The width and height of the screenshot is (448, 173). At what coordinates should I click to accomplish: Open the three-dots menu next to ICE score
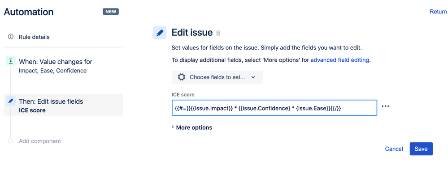(385, 106)
